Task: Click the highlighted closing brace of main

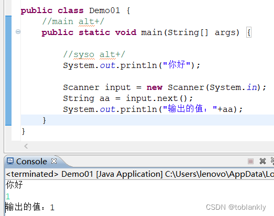Action: pyautogui.click(x=44, y=120)
